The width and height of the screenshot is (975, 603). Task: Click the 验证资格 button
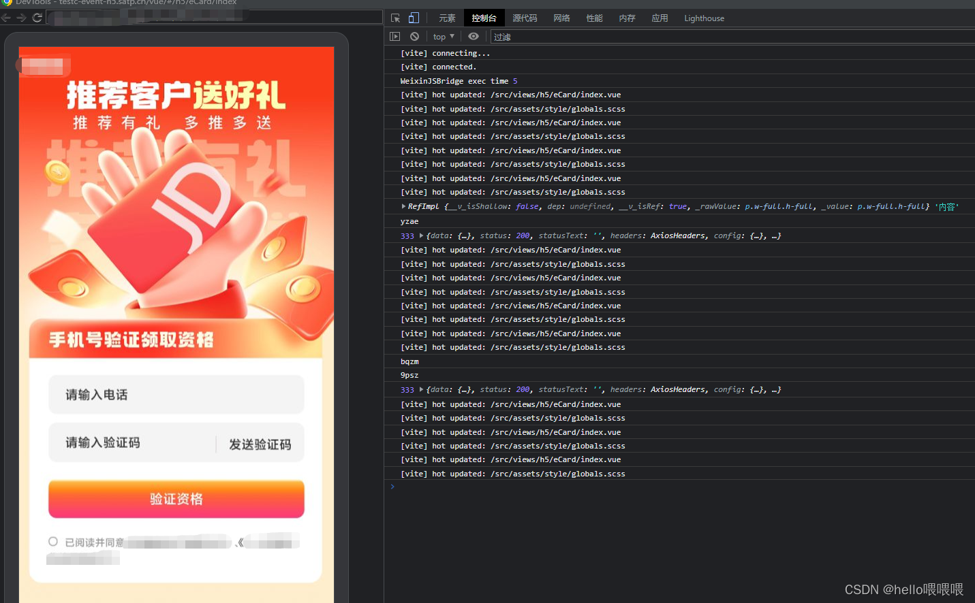(176, 499)
